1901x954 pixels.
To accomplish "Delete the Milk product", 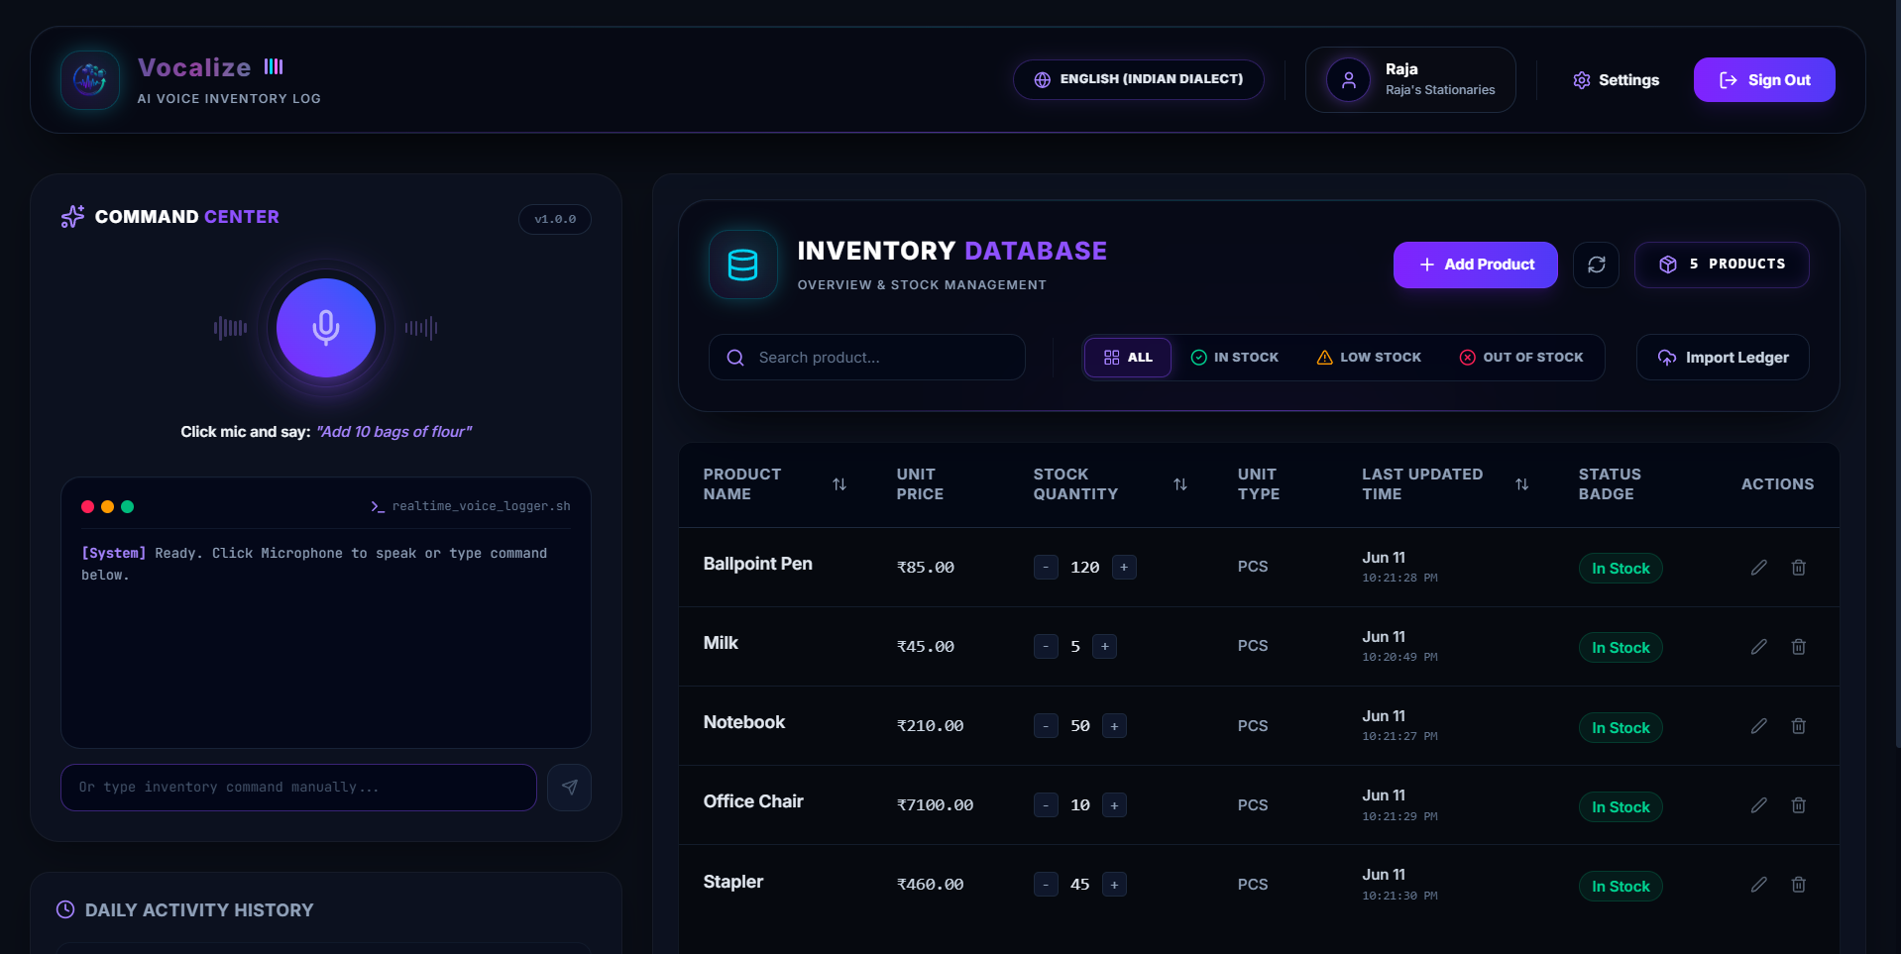I will coord(1799,647).
